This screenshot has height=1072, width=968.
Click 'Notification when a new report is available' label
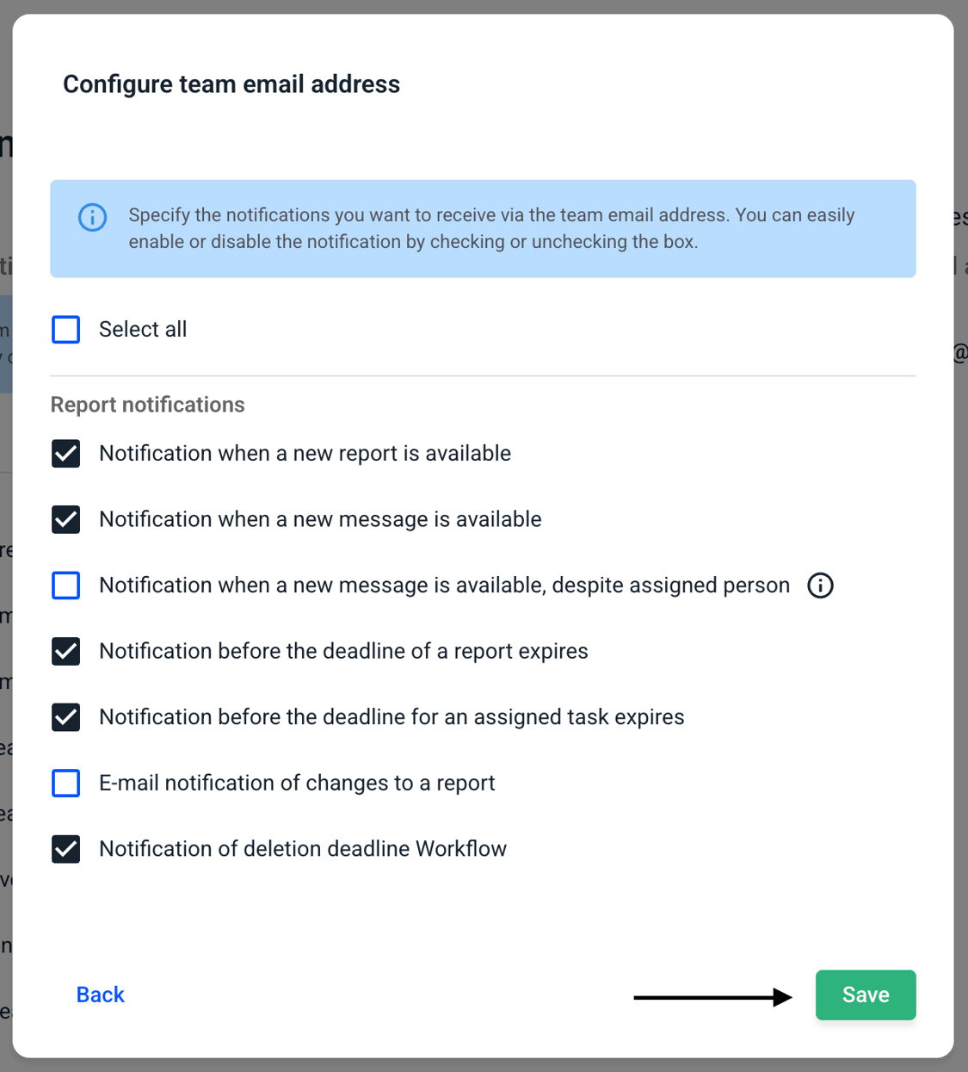tap(305, 454)
